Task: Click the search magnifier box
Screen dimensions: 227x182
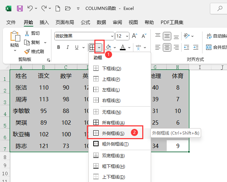Action: (x=220, y=8)
